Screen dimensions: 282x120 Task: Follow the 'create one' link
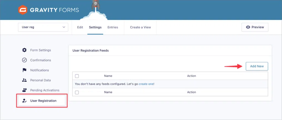pos(146,84)
